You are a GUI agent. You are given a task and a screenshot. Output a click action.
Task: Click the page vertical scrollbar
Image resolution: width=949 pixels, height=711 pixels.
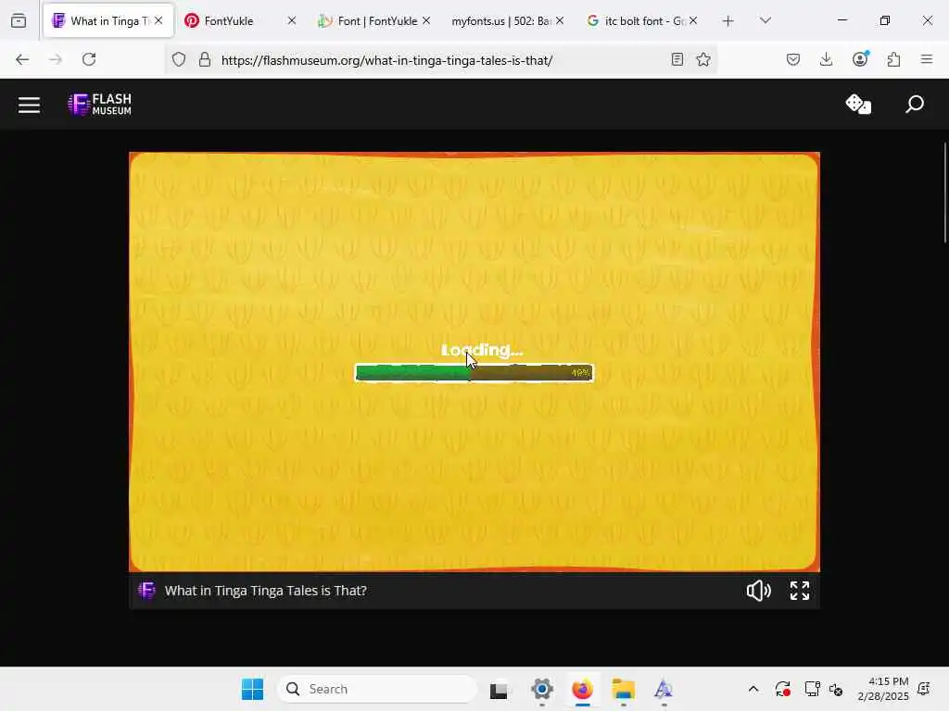point(944,193)
